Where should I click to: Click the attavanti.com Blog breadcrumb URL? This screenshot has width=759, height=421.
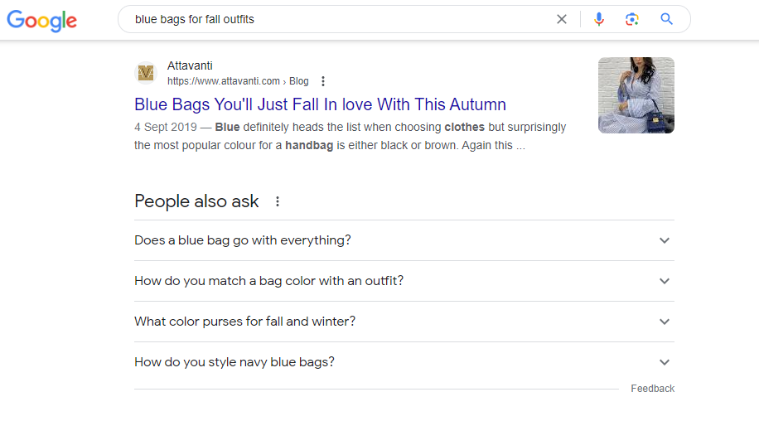(238, 81)
